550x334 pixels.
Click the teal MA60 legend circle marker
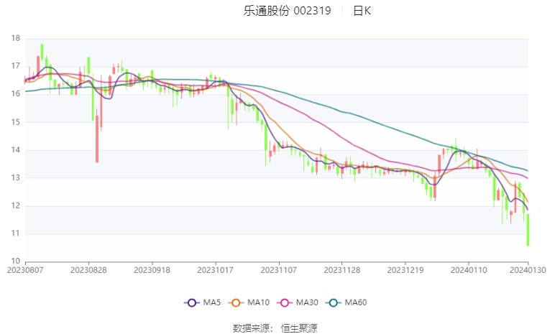point(335,302)
